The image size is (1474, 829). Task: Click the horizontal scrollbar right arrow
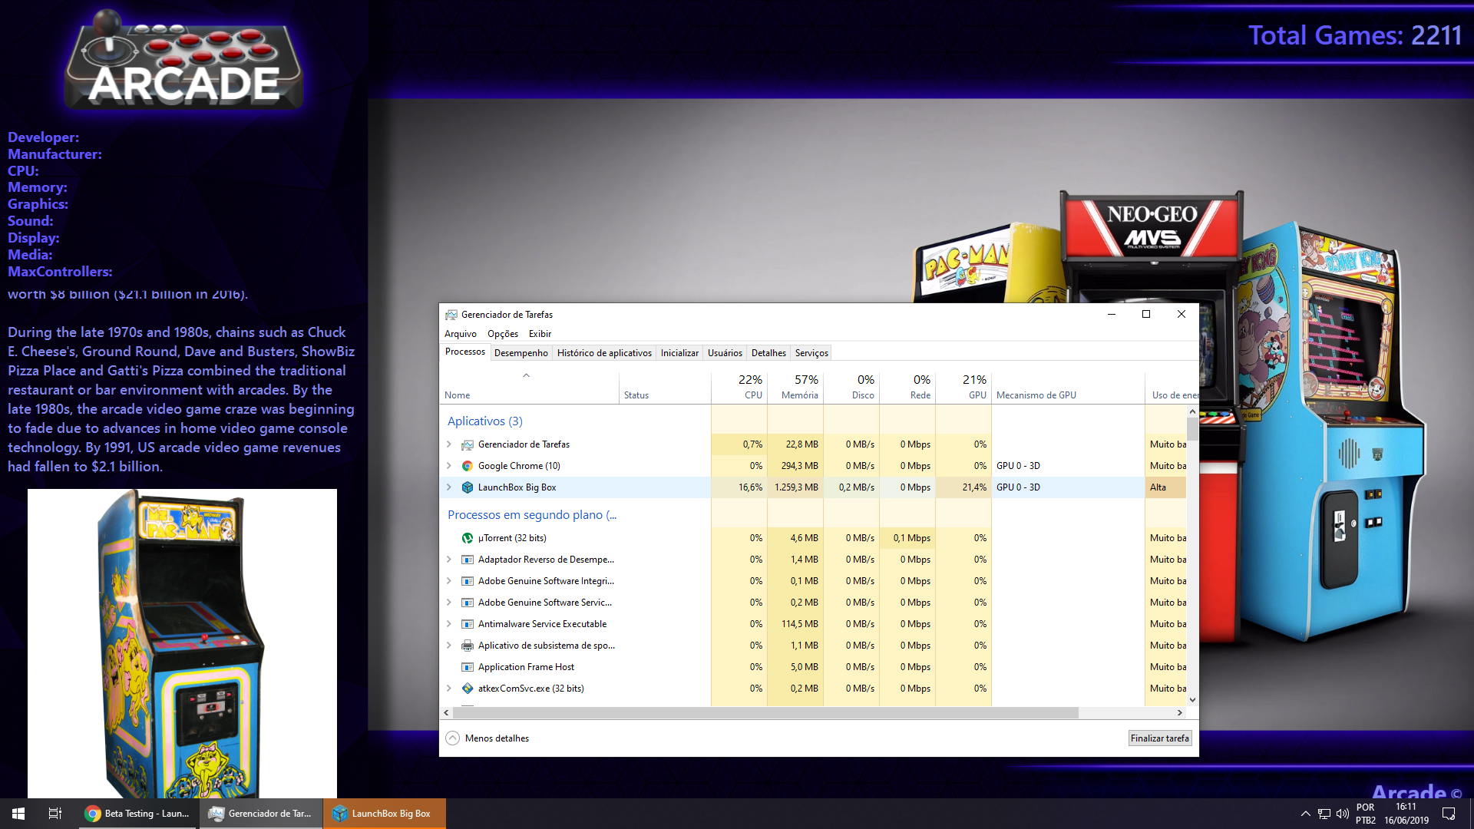[1180, 713]
